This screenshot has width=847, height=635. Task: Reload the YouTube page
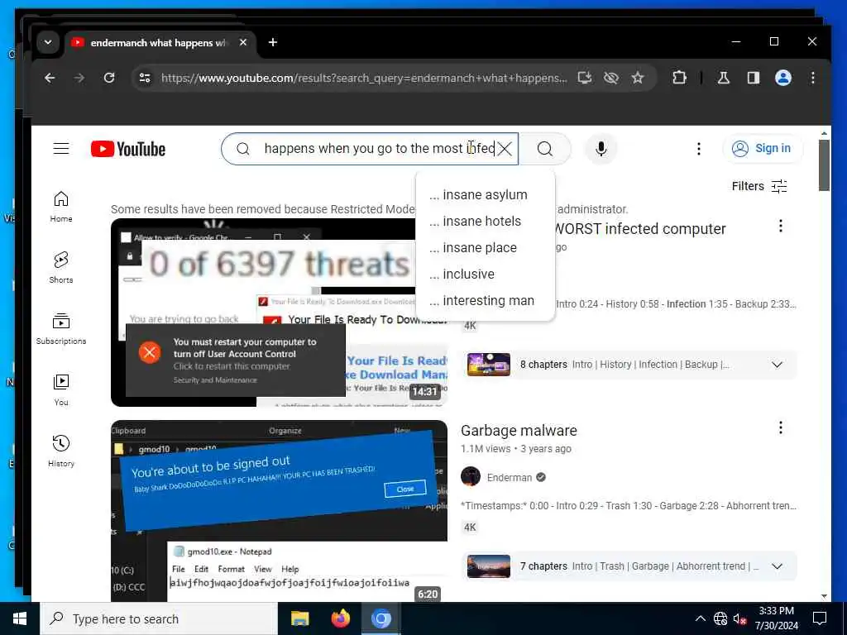(x=109, y=78)
